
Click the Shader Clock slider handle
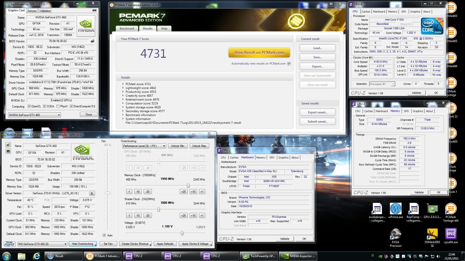coord(159,209)
